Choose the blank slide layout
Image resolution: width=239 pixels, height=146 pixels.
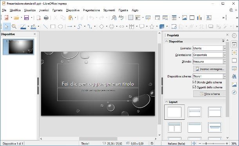click(x=174, y=112)
